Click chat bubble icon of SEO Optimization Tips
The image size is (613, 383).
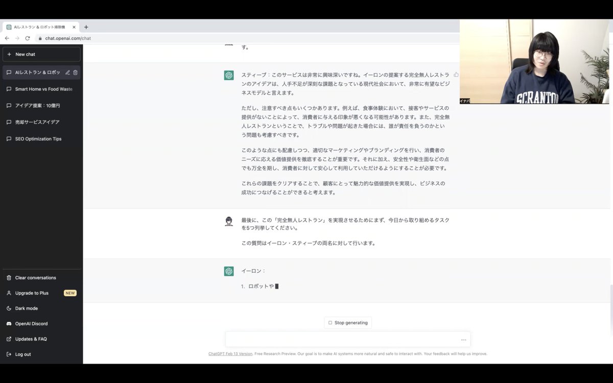pyautogui.click(x=9, y=139)
